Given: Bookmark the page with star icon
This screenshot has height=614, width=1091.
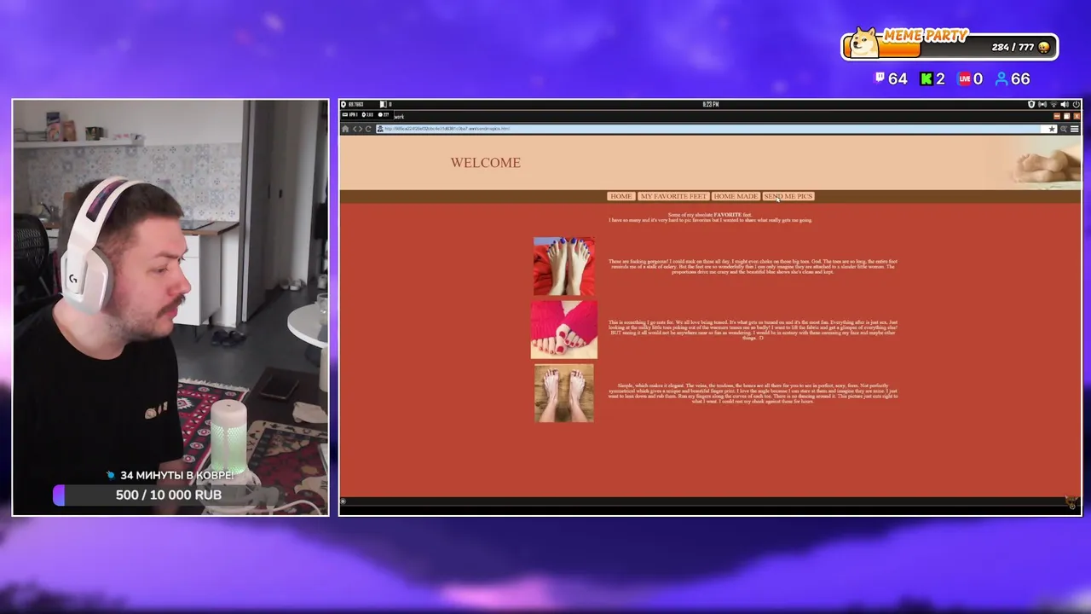Looking at the screenshot, I should [x=1052, y=129].
